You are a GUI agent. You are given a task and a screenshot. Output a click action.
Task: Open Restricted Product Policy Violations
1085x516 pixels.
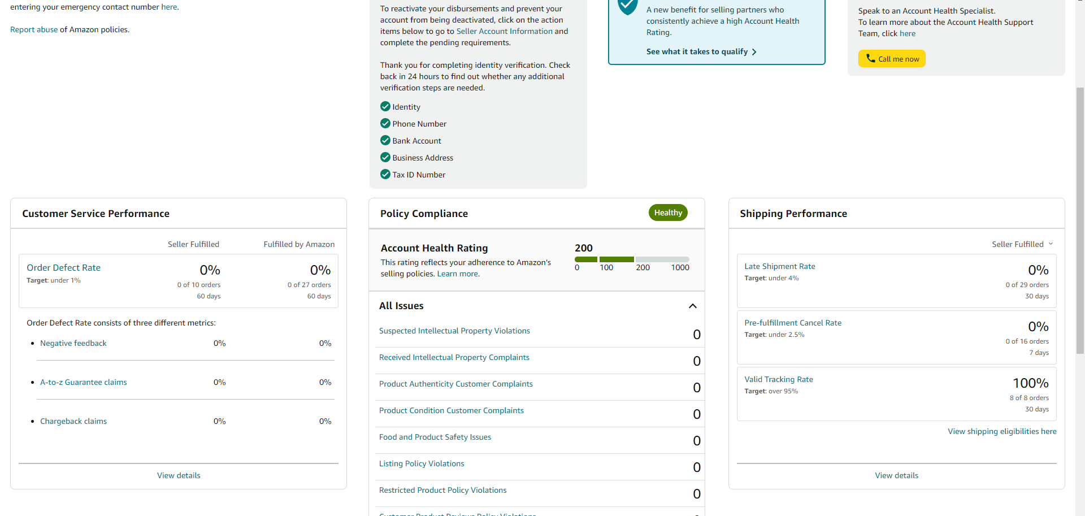coord(442,490)
